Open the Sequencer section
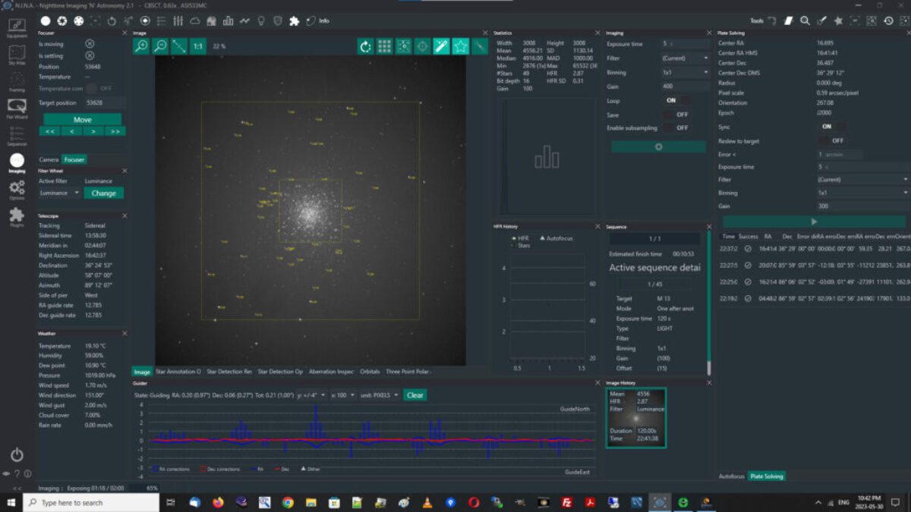911x512 pixels. click(17, 135)
